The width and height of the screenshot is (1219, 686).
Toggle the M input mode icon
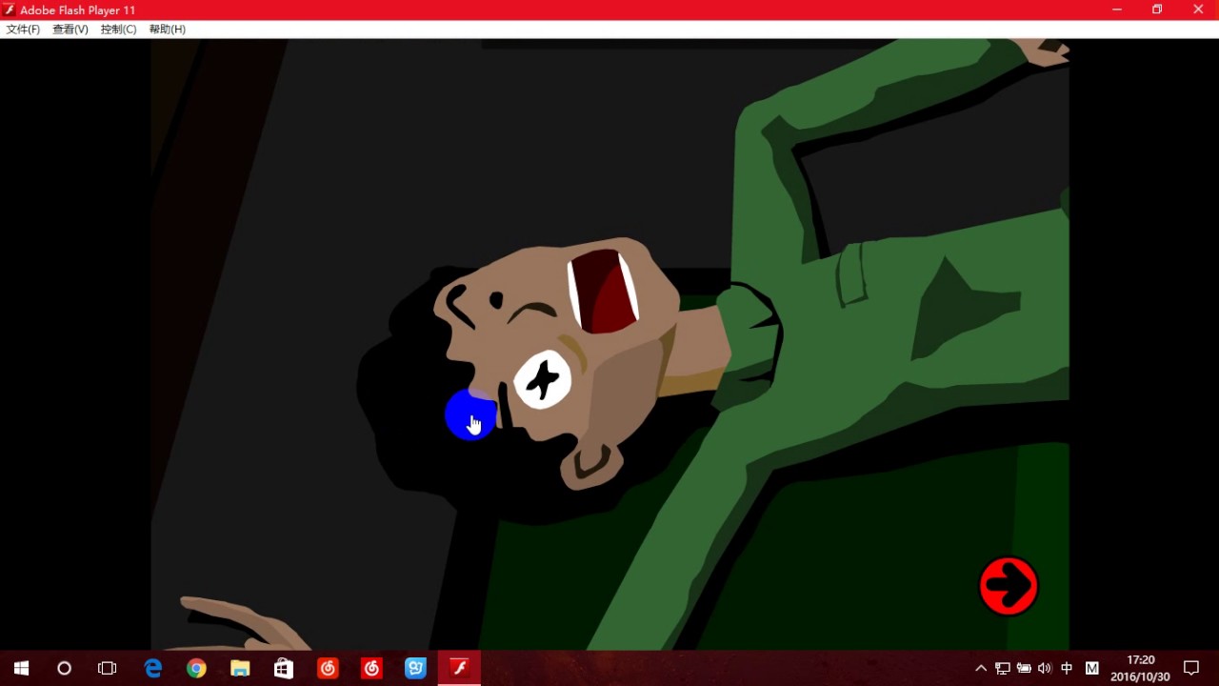[1092, 668]
